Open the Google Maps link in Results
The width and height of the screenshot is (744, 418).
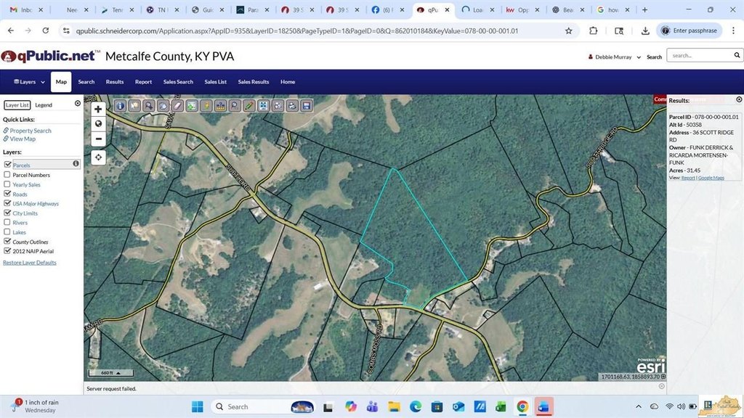tap(711, 178)
